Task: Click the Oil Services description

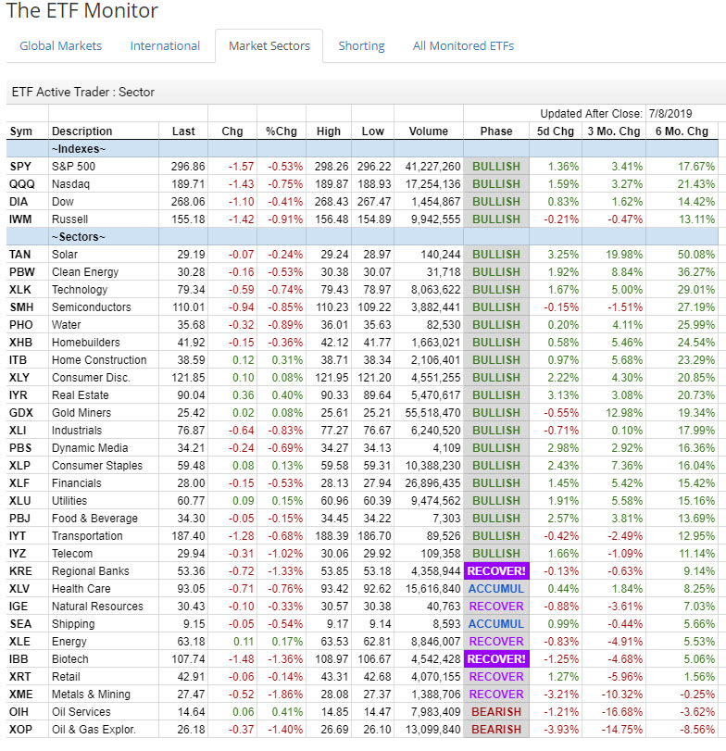Action: 81,712
